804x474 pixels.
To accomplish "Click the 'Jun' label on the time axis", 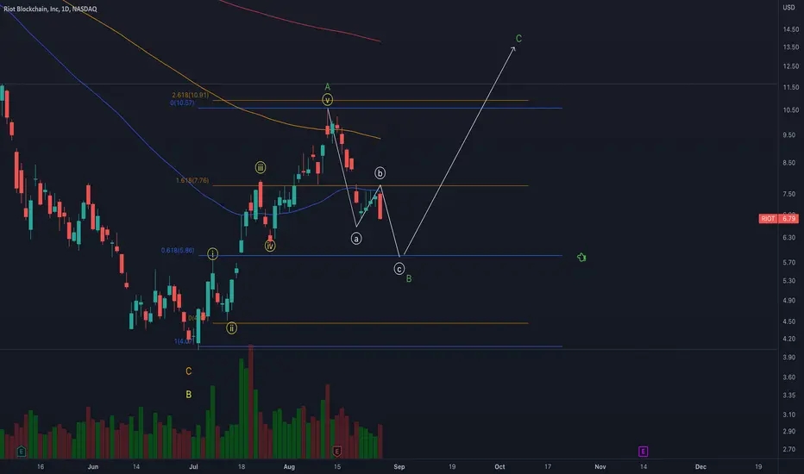I will coord(93,467).
